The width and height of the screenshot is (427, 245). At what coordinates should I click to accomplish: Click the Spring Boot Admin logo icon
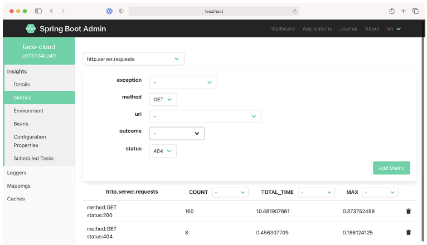click(x=31, y=28)
